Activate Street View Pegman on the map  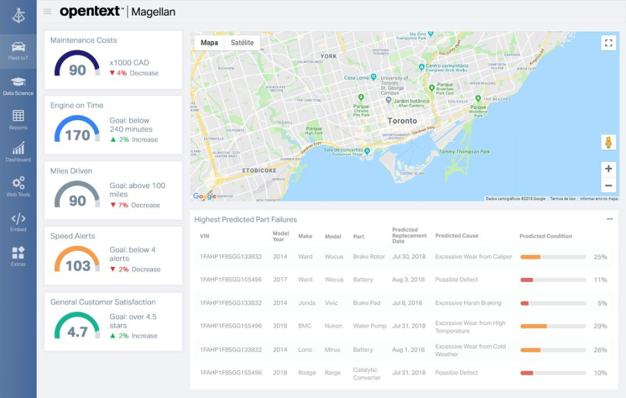click(608, 142)
